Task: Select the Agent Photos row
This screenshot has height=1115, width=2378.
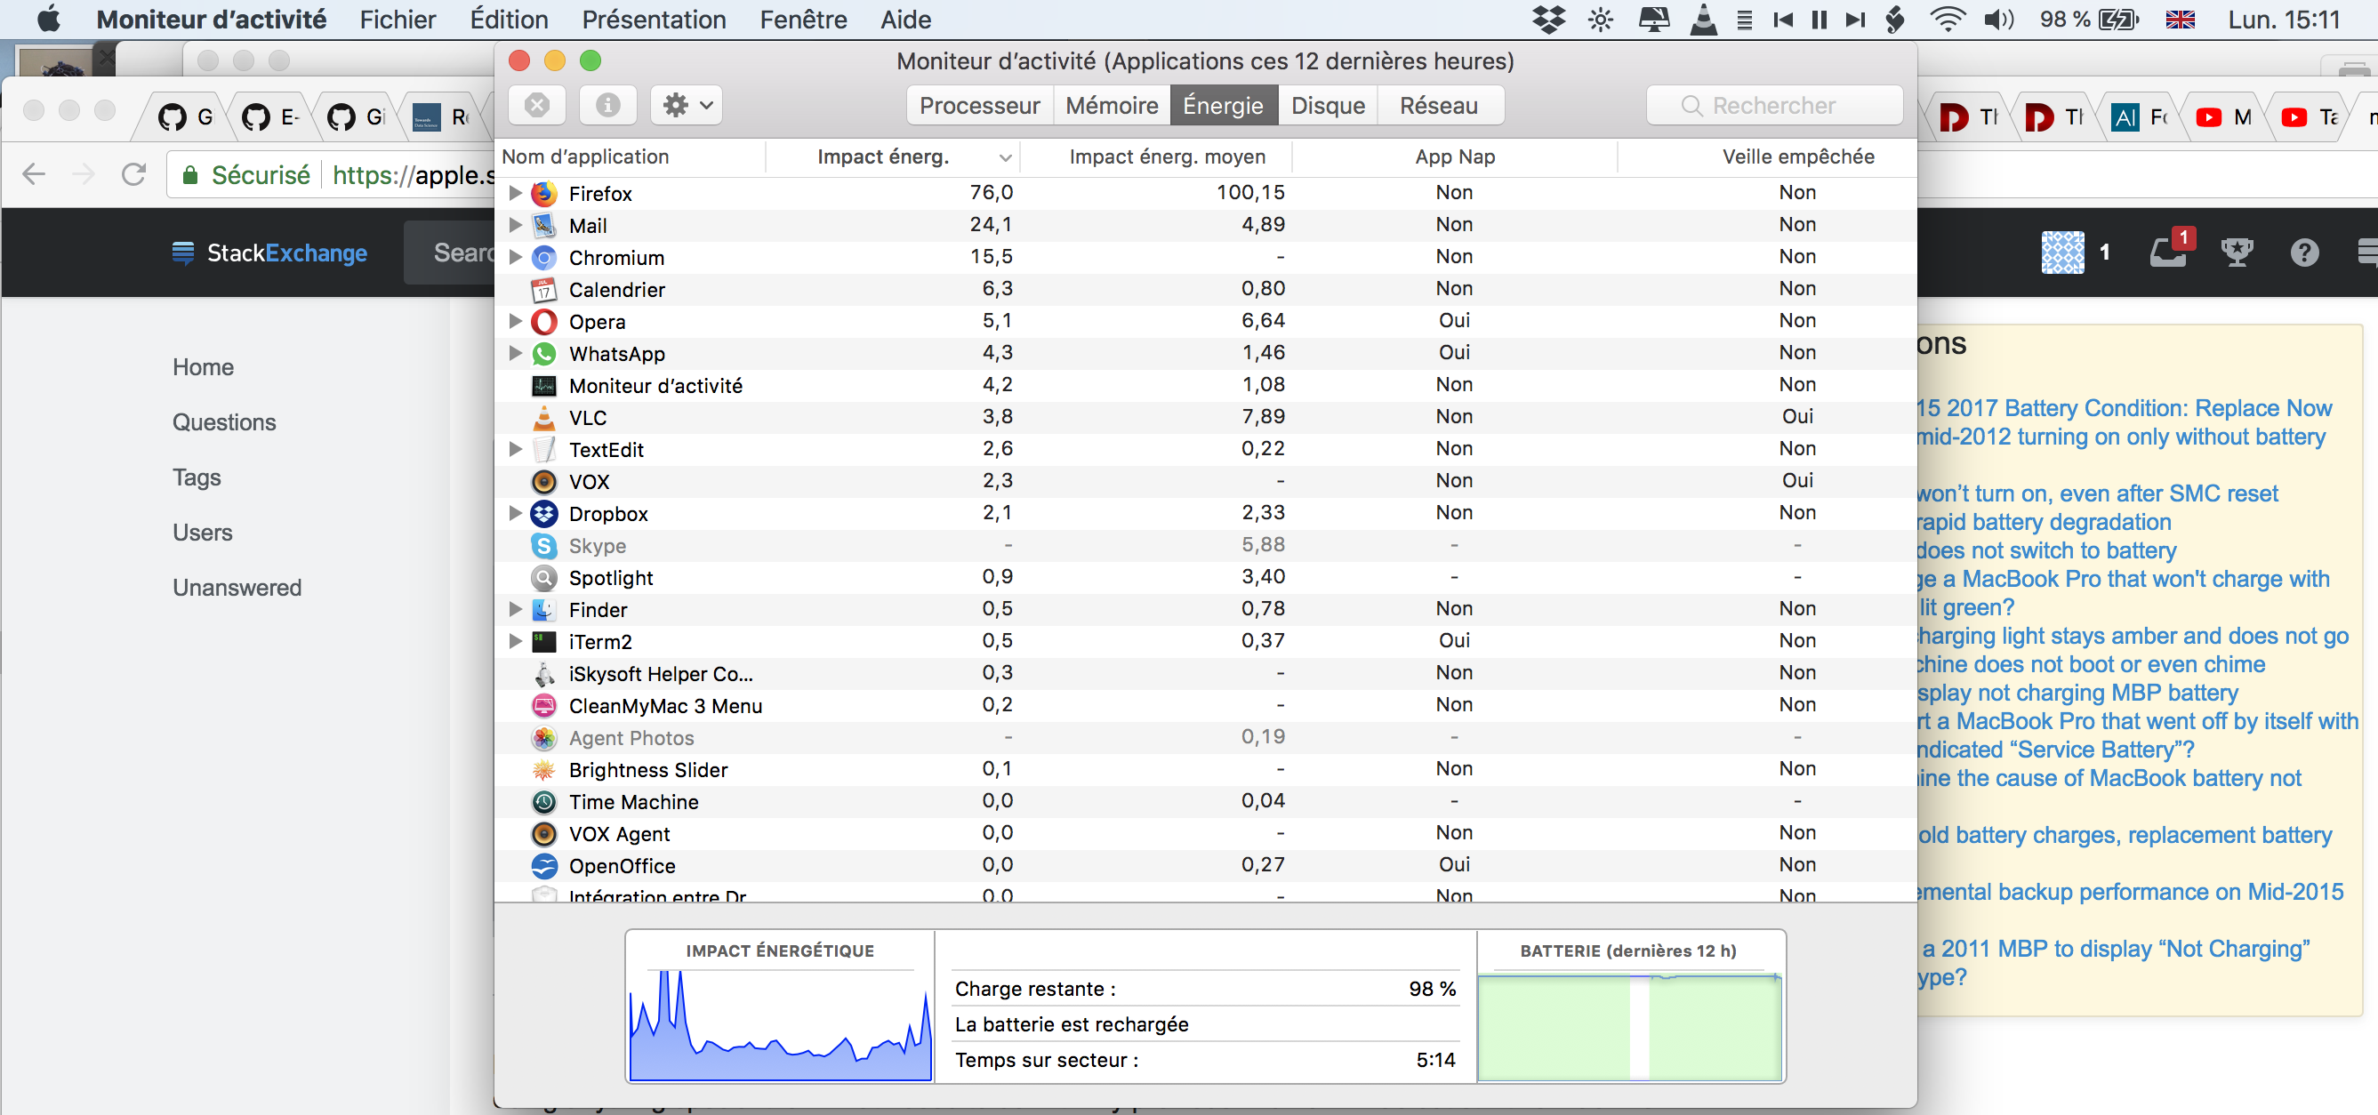Action: [1206, 737]
